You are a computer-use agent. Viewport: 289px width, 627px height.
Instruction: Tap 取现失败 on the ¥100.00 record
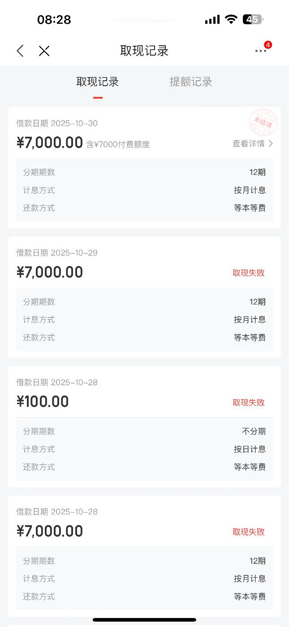(x=249, y=402)
